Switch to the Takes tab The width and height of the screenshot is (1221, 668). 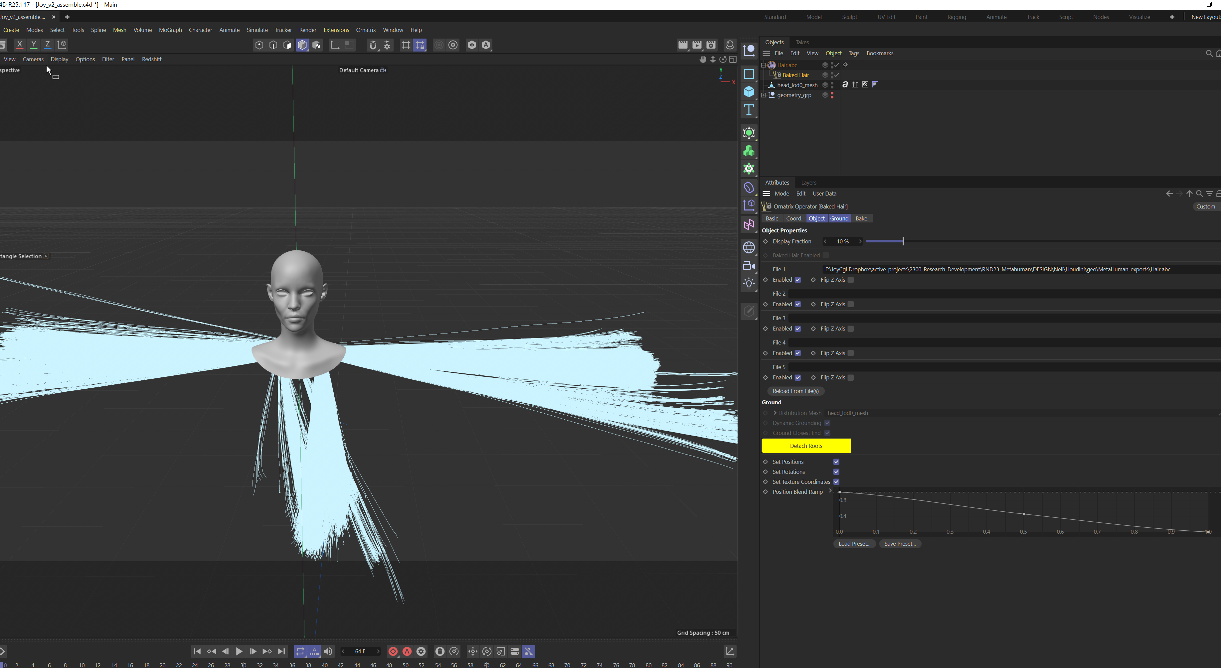(x=802, y=42)
